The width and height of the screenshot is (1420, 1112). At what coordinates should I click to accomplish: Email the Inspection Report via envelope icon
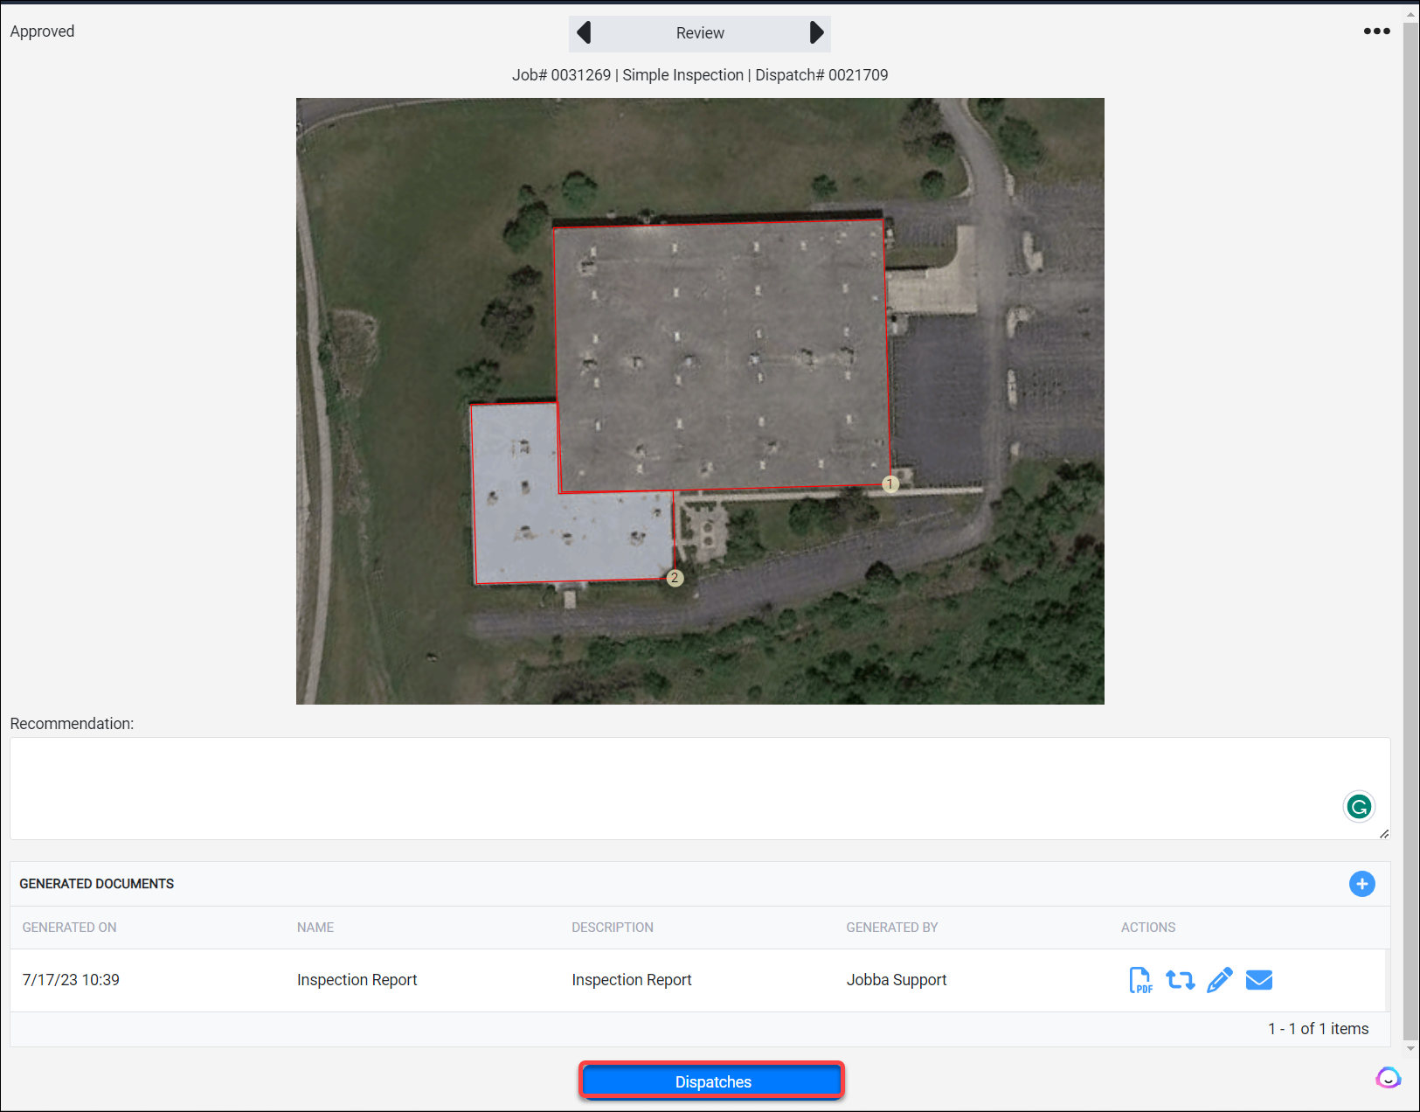tap(1258, 980)
